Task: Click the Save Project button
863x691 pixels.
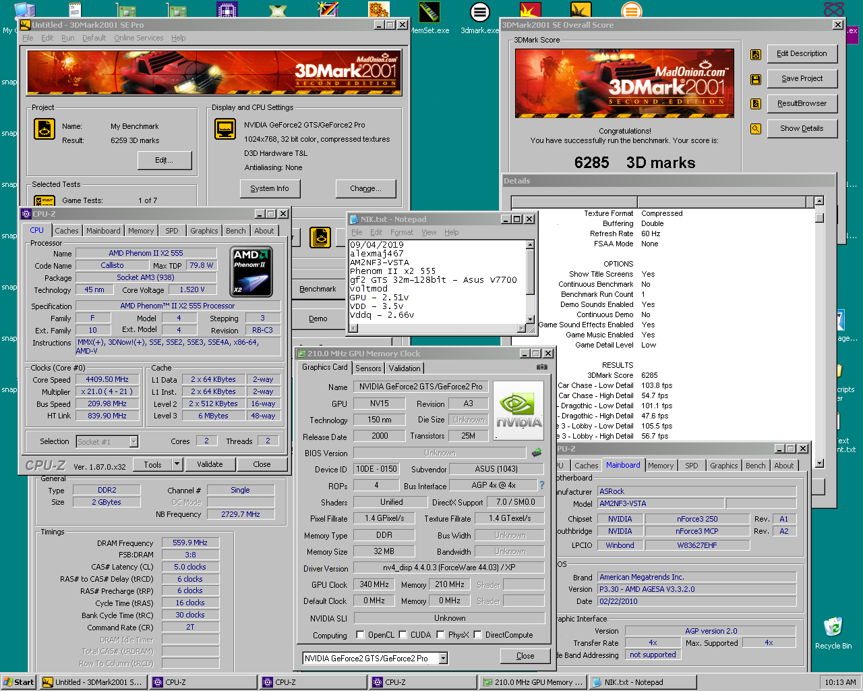Action: click(x=802, y=79)
